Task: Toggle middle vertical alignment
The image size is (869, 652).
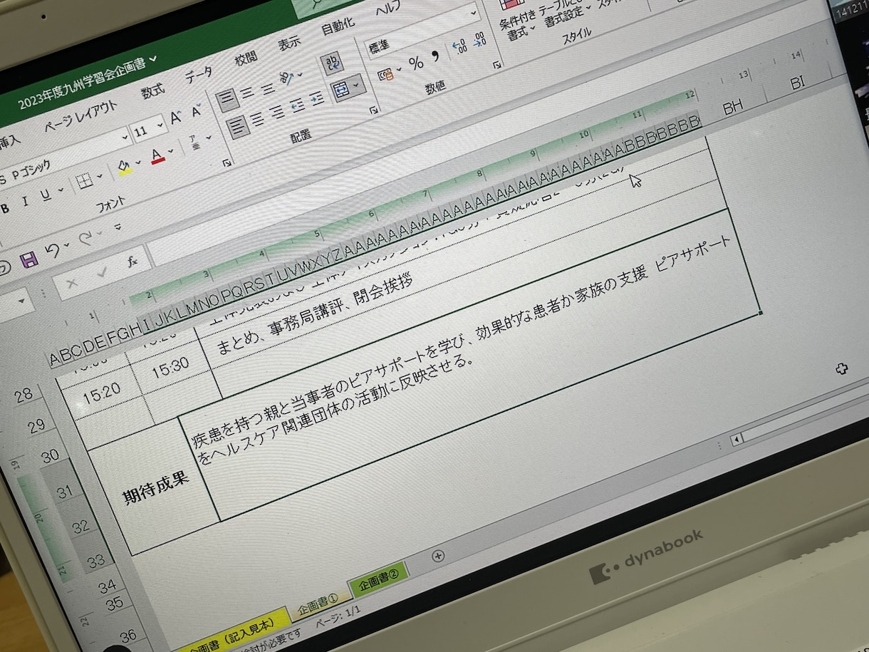Action: (x=248, y=93)
